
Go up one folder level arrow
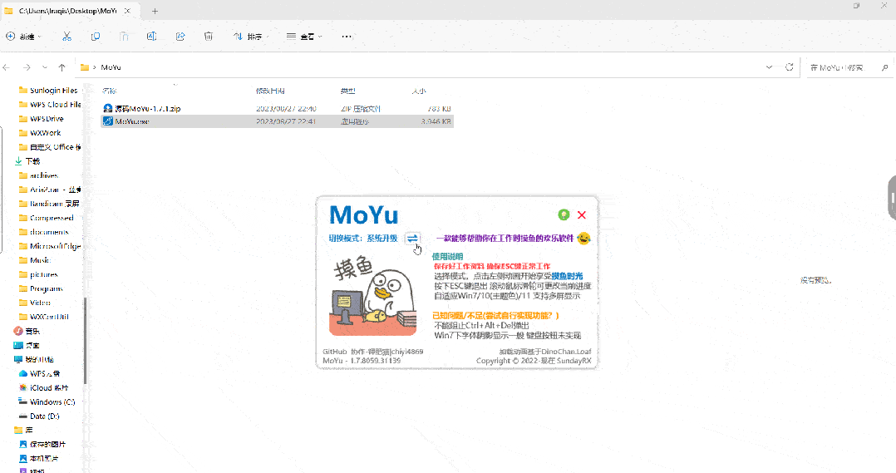(62, 67)
